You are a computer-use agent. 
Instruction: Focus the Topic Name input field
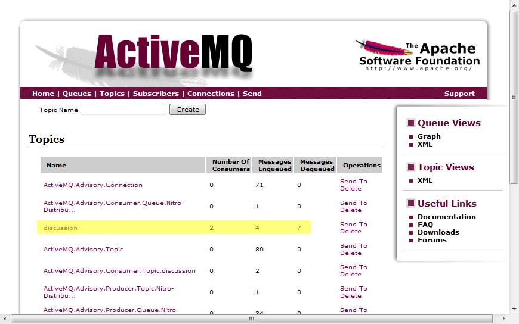[123, 110]
